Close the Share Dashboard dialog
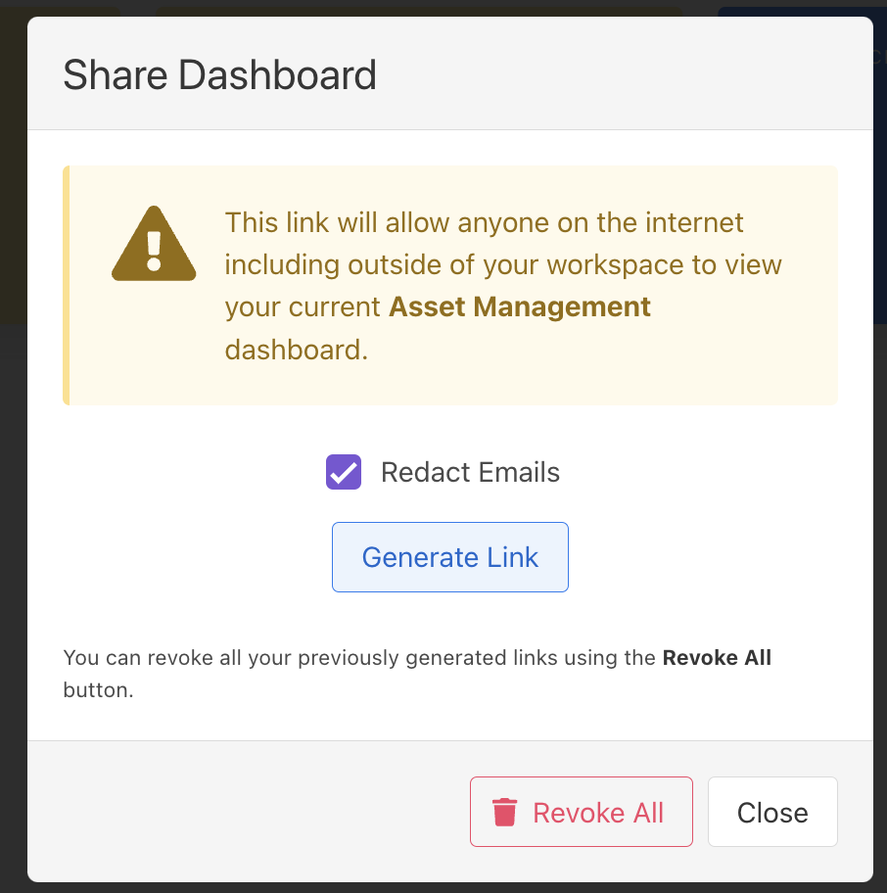 click(772, 812)
